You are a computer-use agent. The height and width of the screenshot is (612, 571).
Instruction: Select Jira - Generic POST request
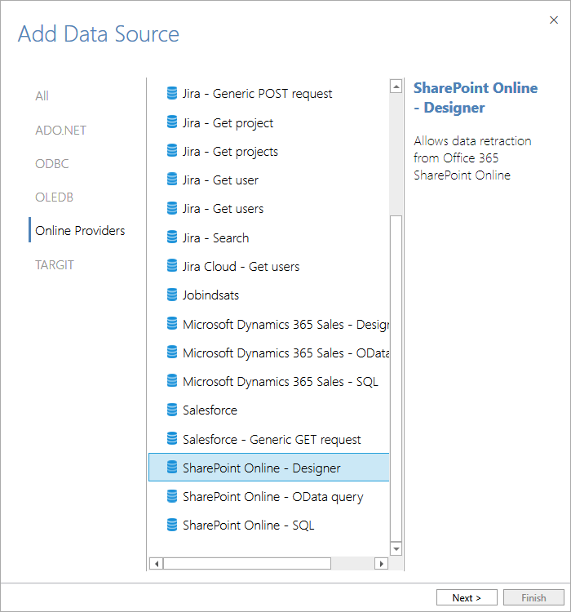(x=268, y=94)
